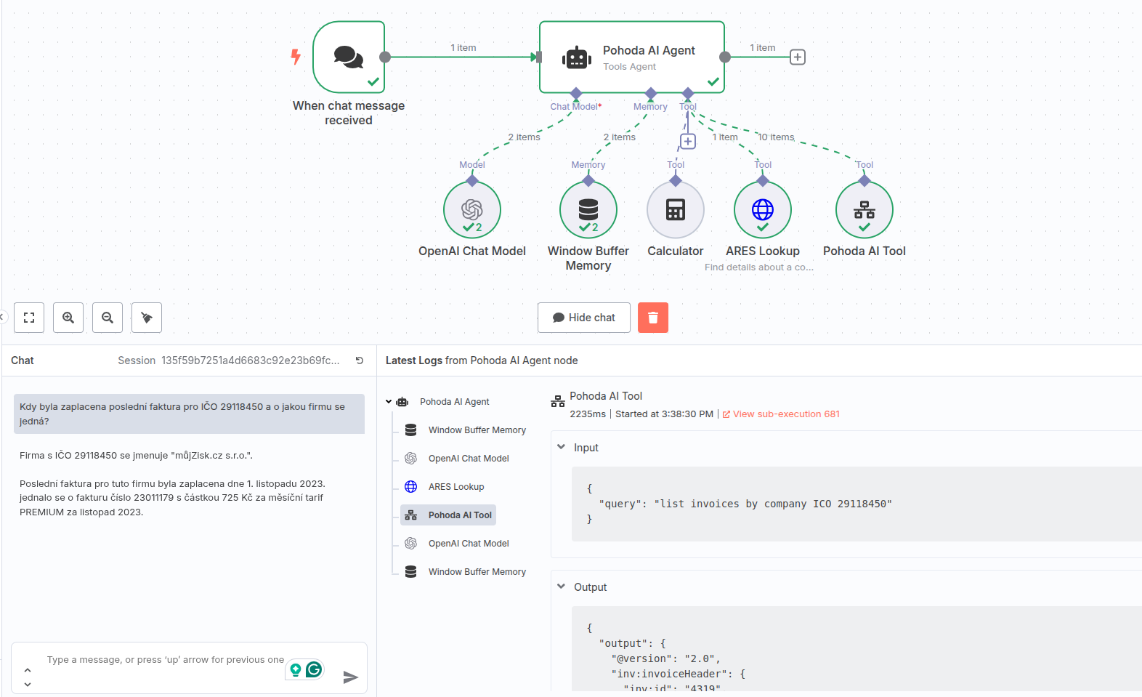Add a node after Pohoda AI Agent output
This screenshot has height=697, width=1142.
(798, 57)
